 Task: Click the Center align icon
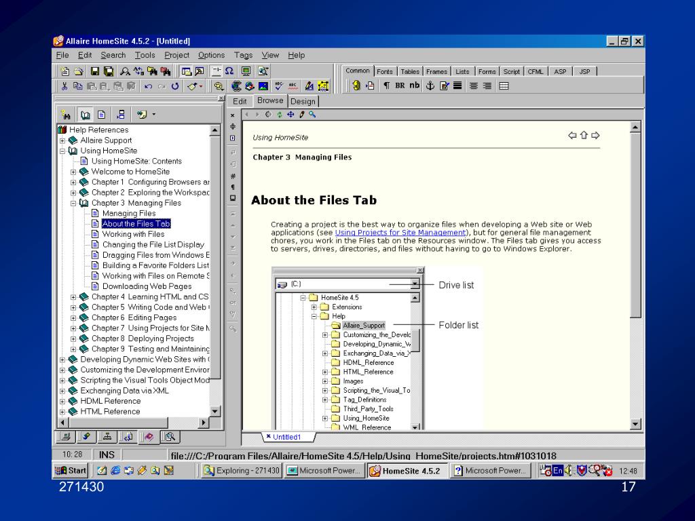pyautogui.click(x=473, y=85)
